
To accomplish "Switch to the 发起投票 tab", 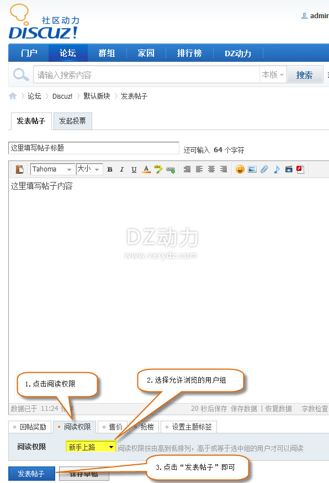I will coord(72,121).
